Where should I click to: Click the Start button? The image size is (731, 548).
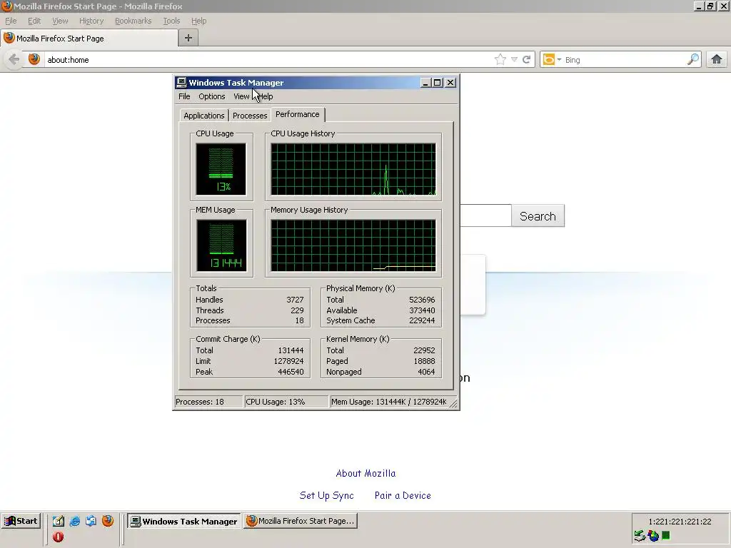click(x=21, y=521)
